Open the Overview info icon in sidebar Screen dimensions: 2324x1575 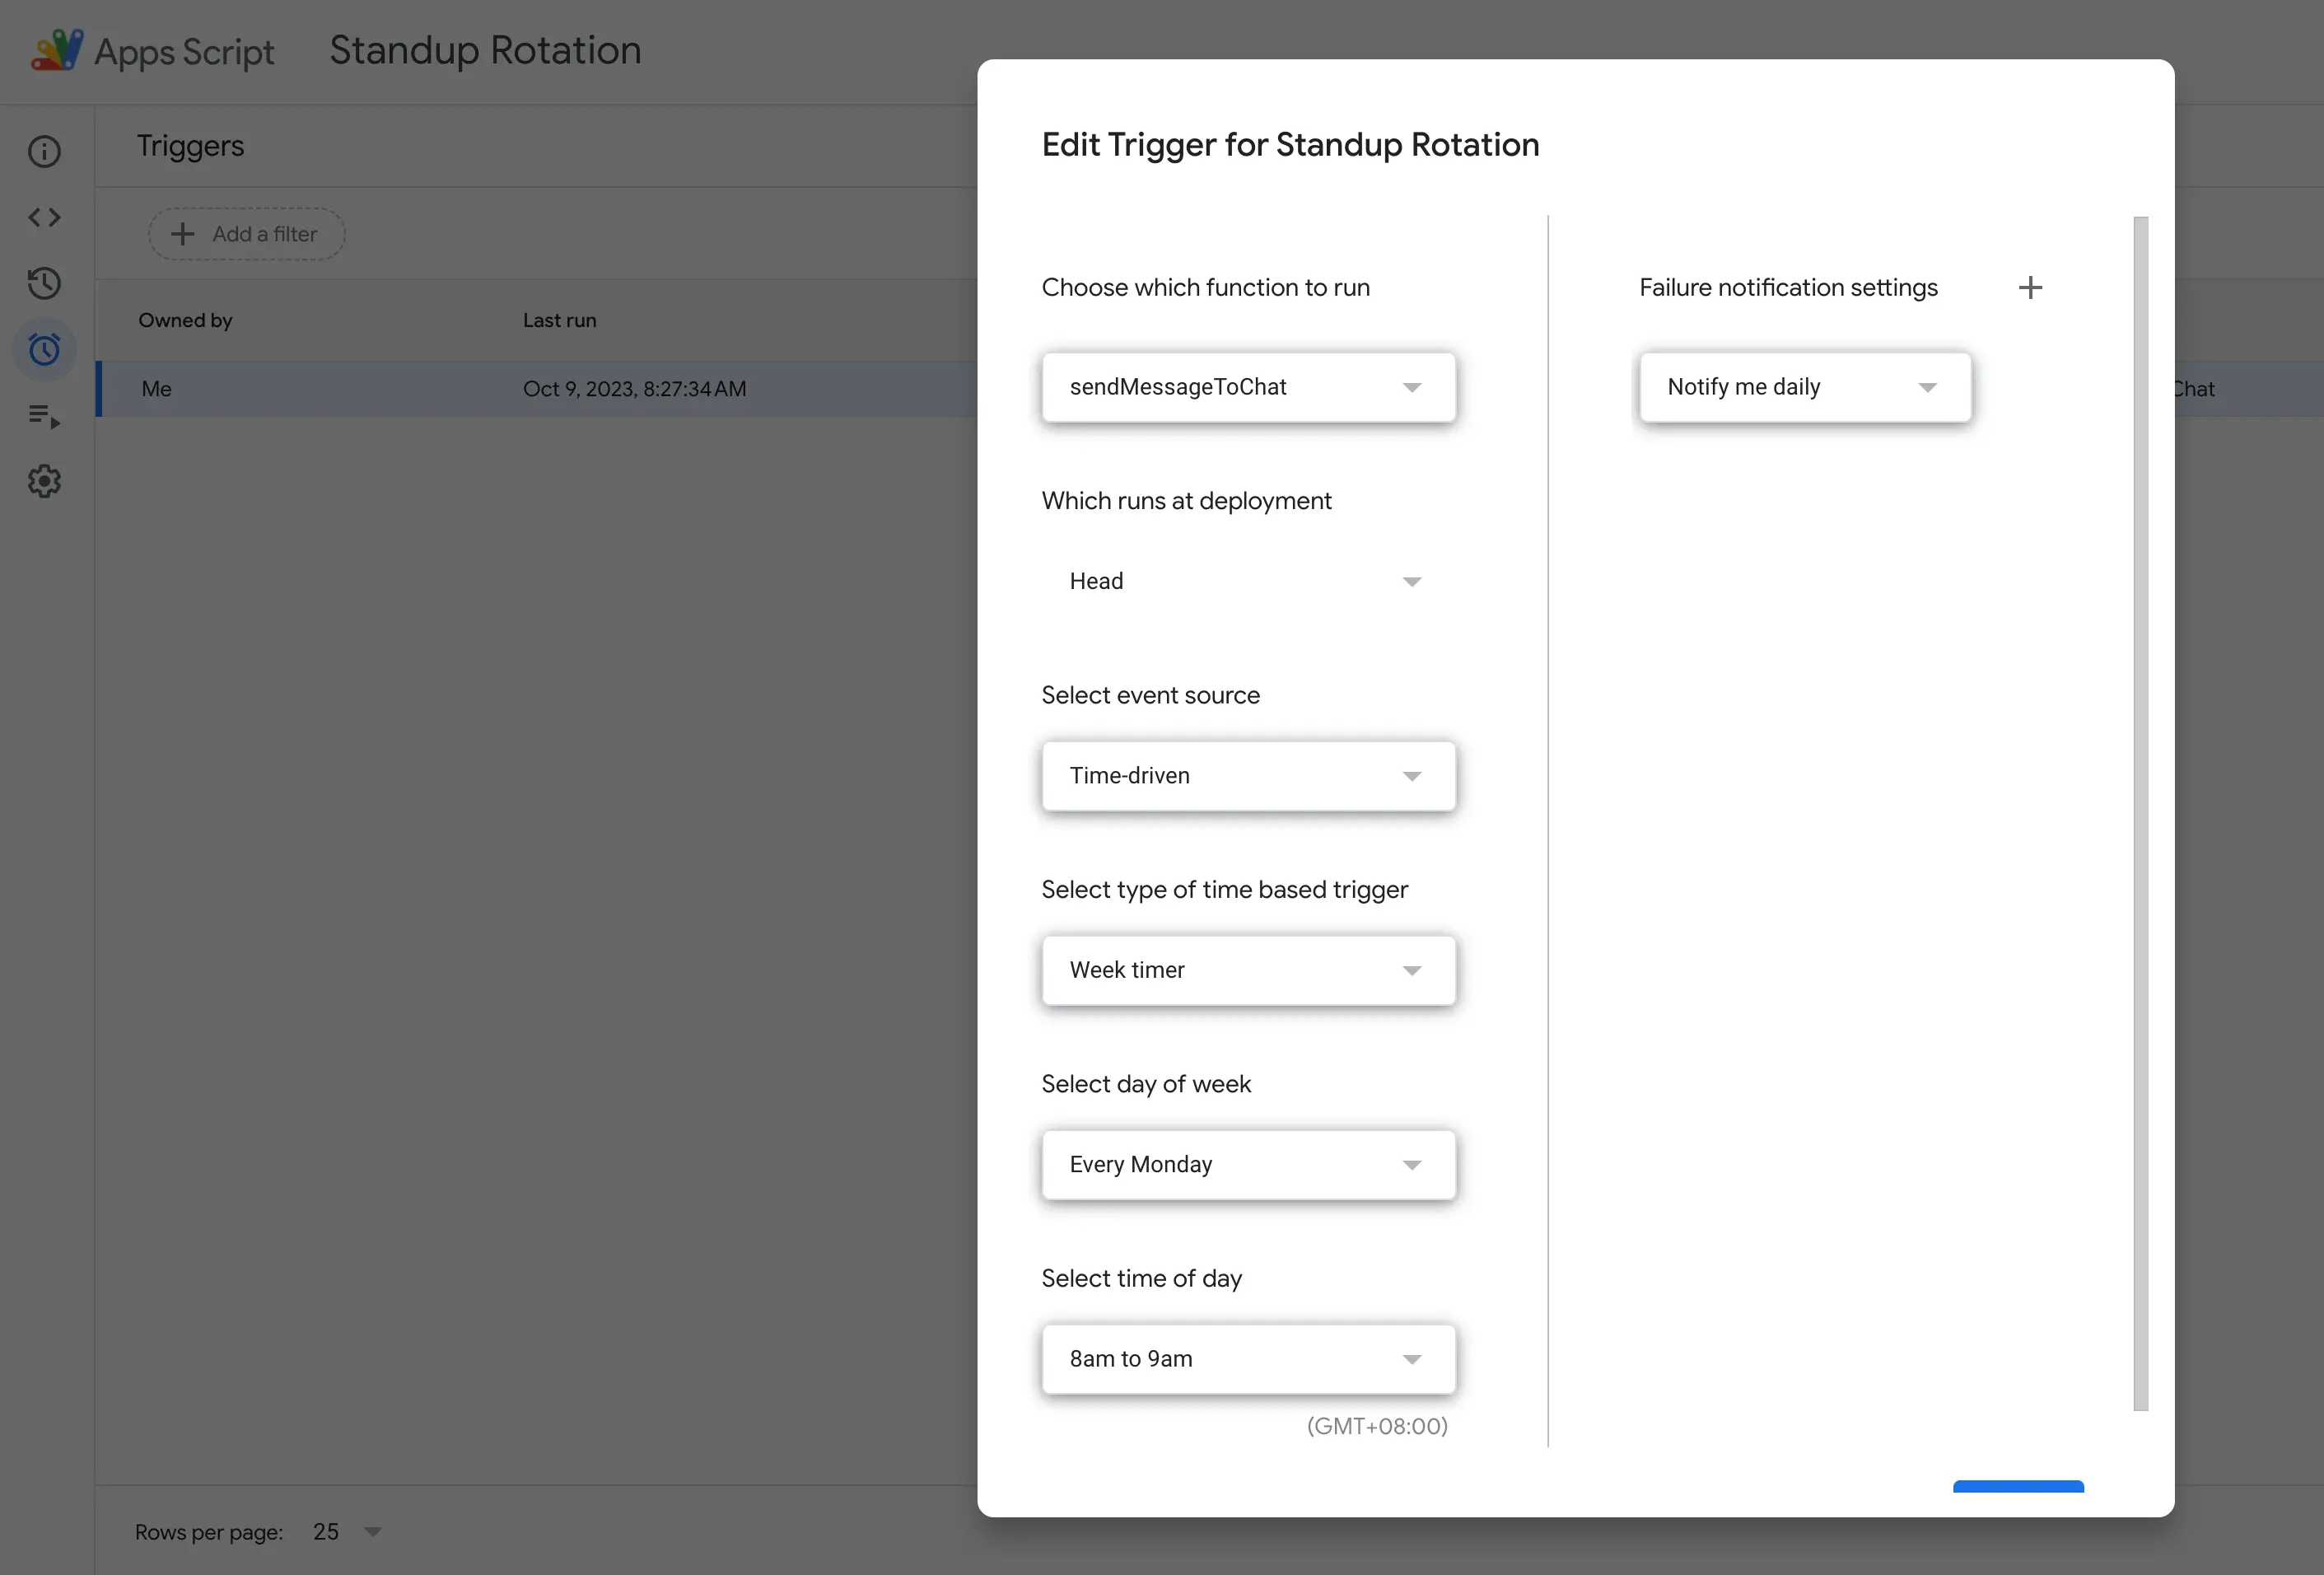(44, 151)
